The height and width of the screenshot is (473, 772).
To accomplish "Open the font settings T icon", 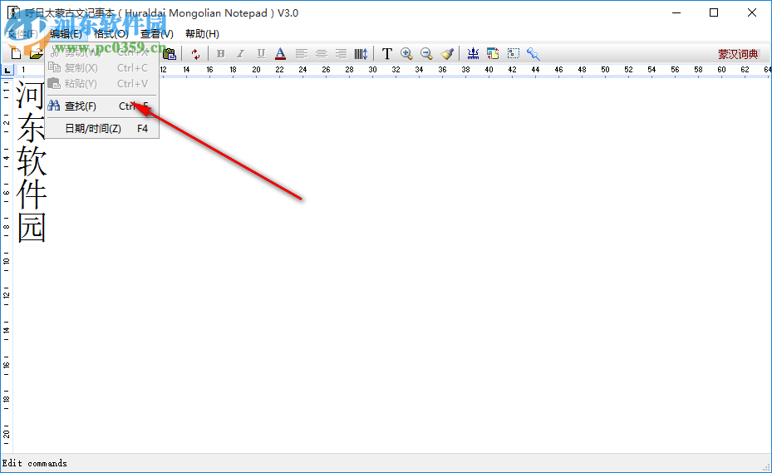I will click(x=387, y=54).
